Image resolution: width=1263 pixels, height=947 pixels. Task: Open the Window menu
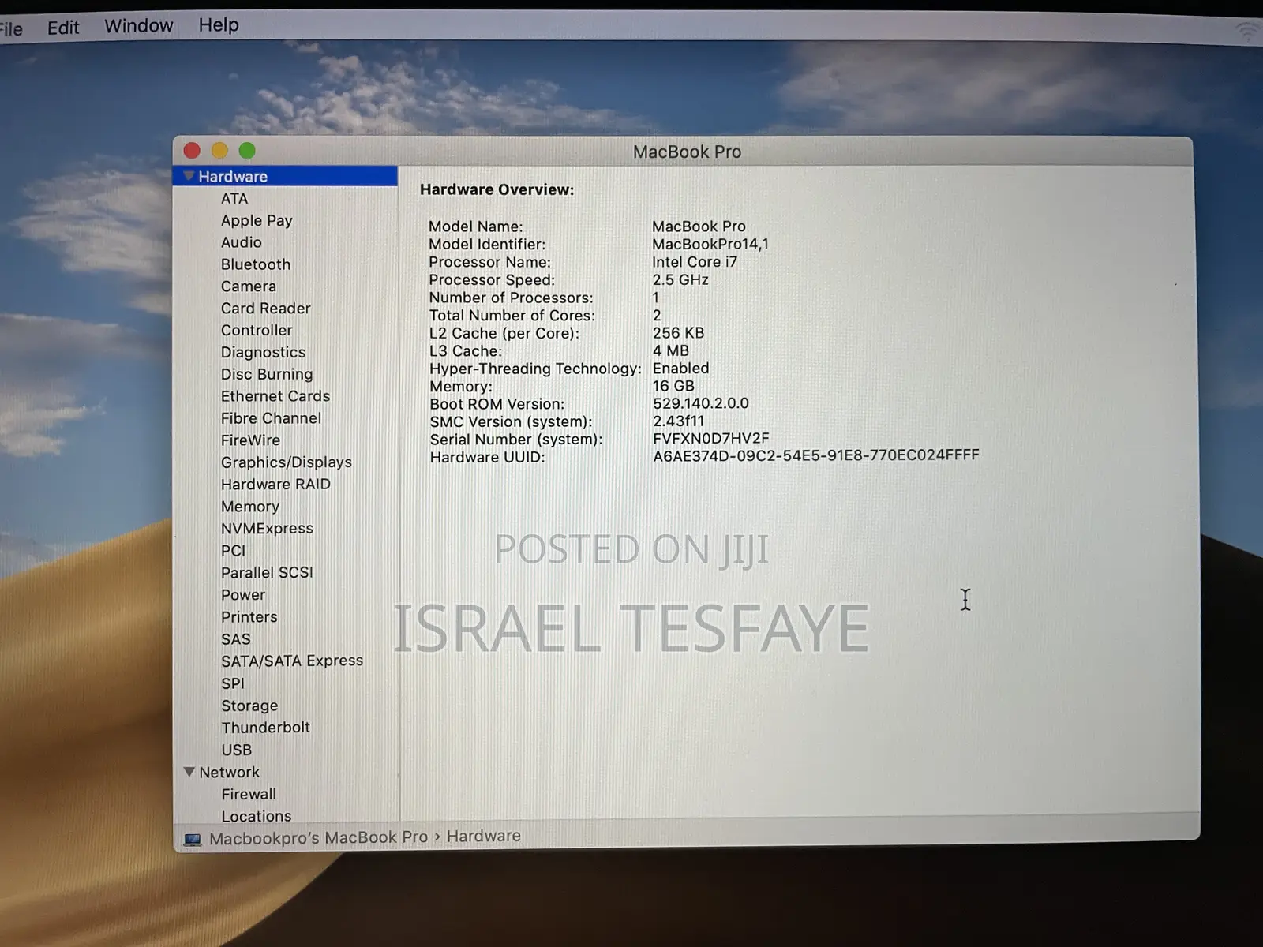click(x=139, y=26)
